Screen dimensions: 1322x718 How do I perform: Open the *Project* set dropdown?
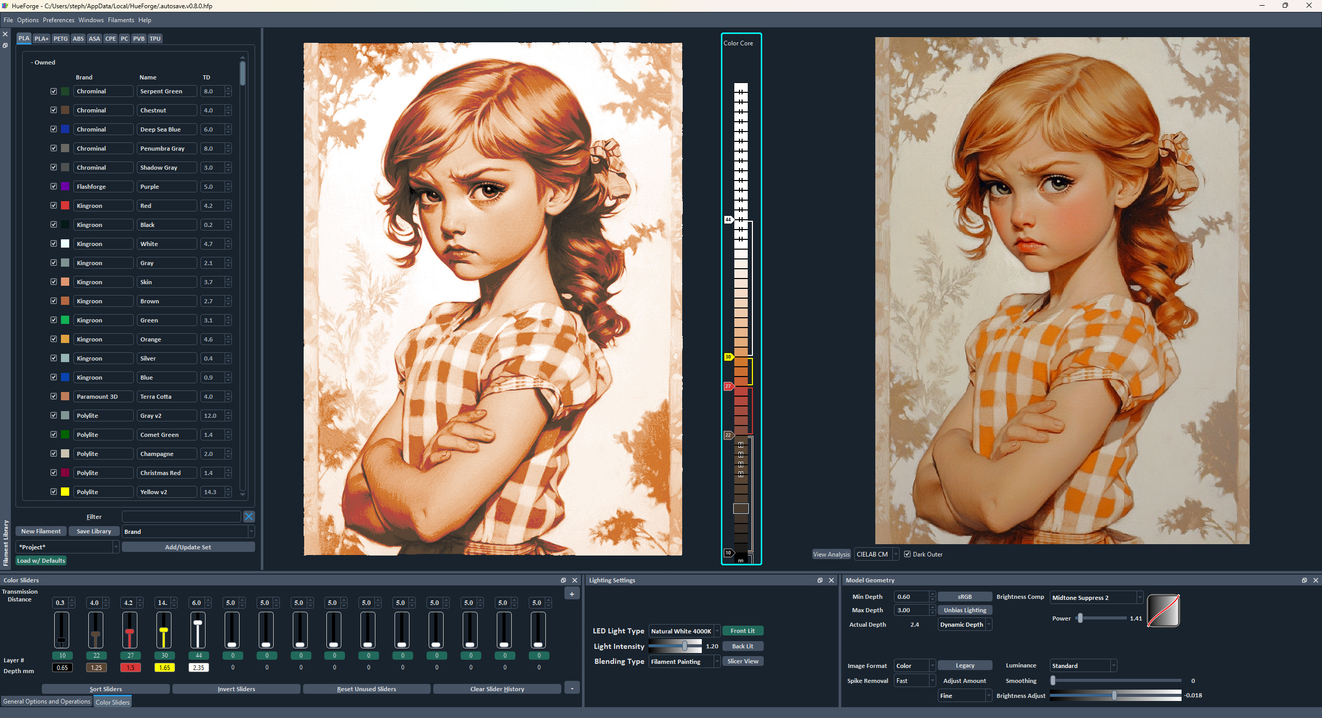(x=68, y=547)
